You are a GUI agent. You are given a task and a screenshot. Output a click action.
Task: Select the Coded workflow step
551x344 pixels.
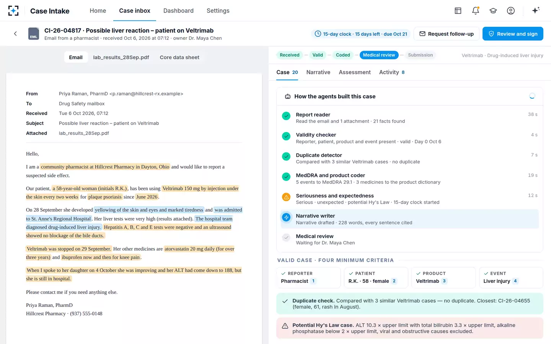pyautogui.click(x=343, y=55)
